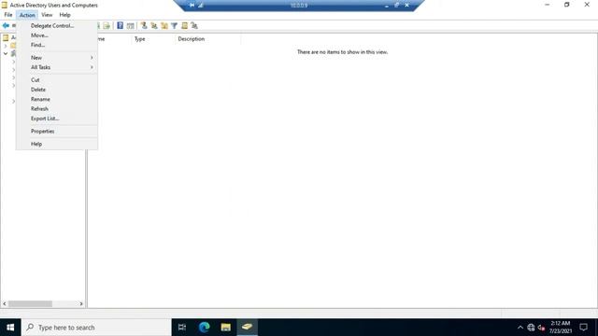
Task: Click the Show/Hide Action Pane toolbar icon
Action: pos(131,25)
